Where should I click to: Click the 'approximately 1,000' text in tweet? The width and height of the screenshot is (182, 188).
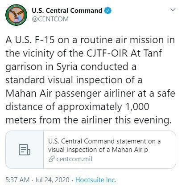pyautogui.click(x=103, y=107)
